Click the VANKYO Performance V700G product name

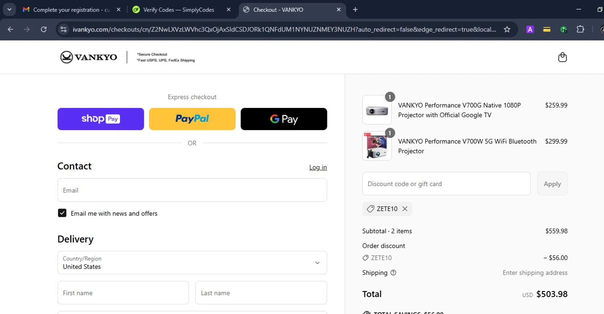[459, 110]
